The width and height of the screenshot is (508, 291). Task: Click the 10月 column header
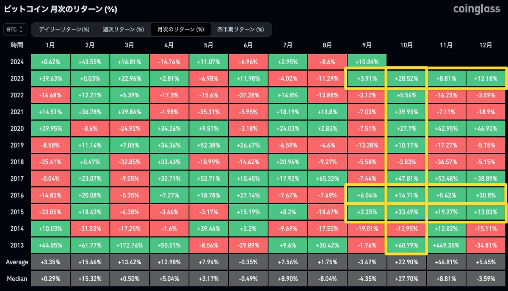click(x=407, y=45)
